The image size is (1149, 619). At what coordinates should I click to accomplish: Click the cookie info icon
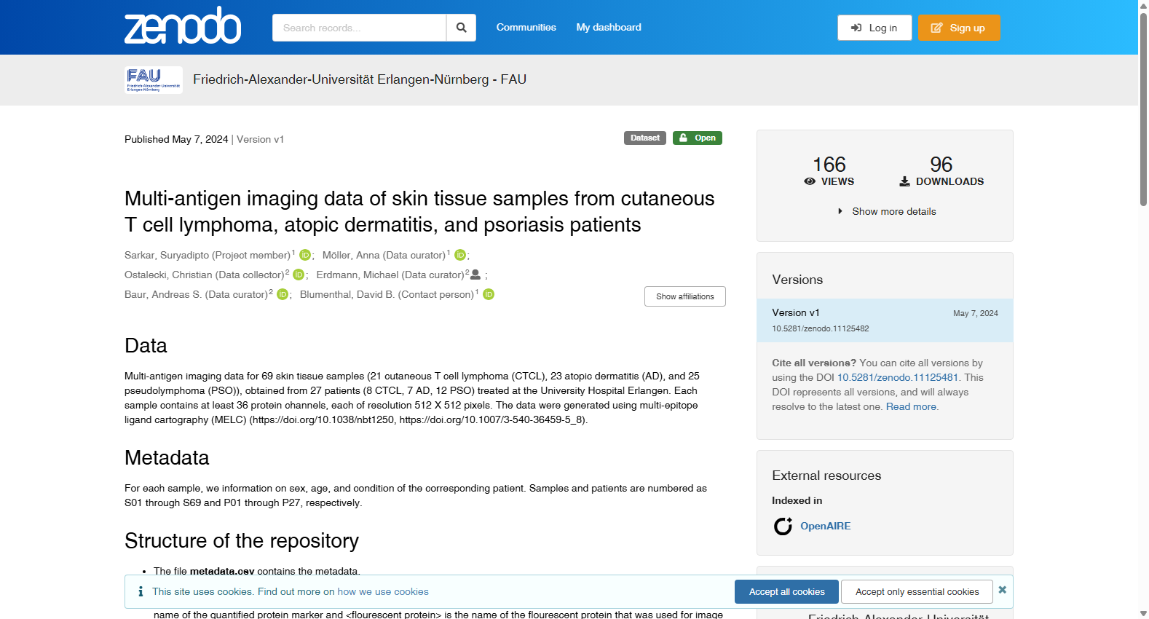point(141,591)
